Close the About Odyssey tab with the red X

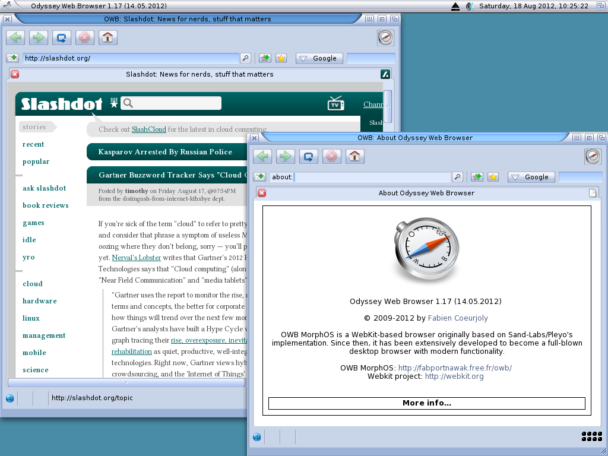click(x=262, y=193)
